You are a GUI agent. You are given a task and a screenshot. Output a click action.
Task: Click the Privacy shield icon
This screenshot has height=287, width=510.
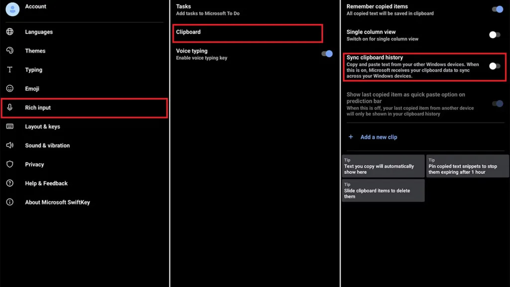point(10,164)
